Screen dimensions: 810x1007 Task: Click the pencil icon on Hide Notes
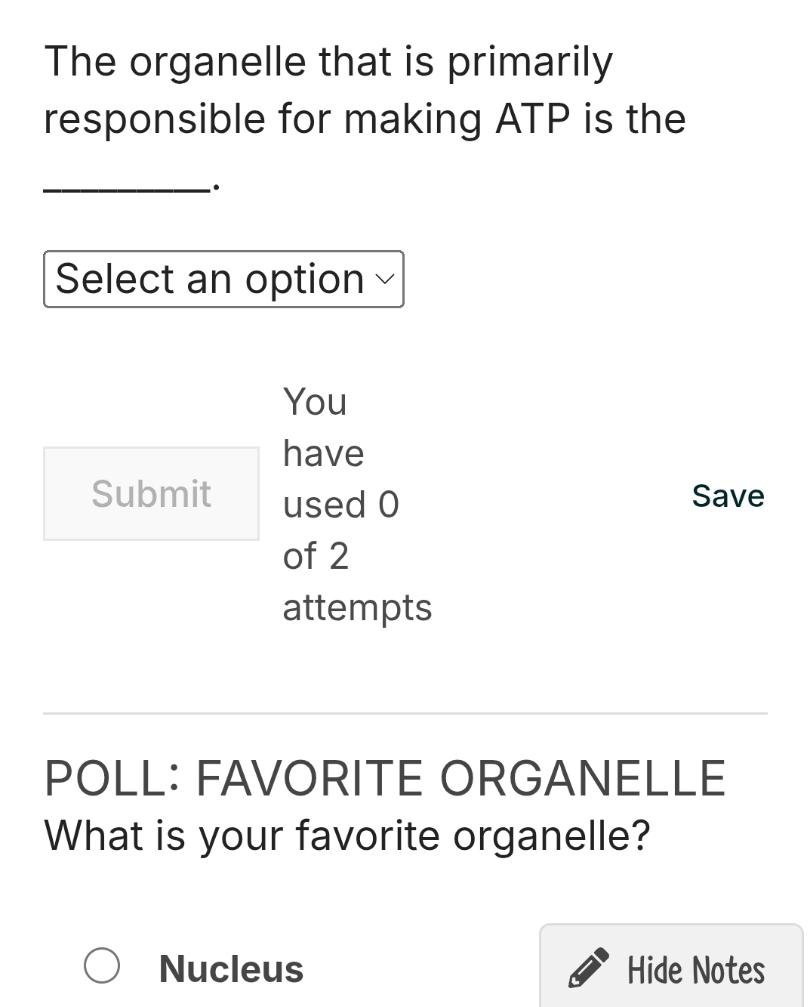[x=588, y=968]
